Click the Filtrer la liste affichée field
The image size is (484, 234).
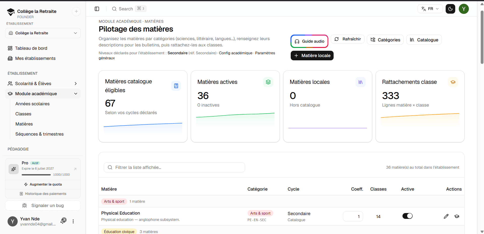pyautogui.click(x=174, y=167)
